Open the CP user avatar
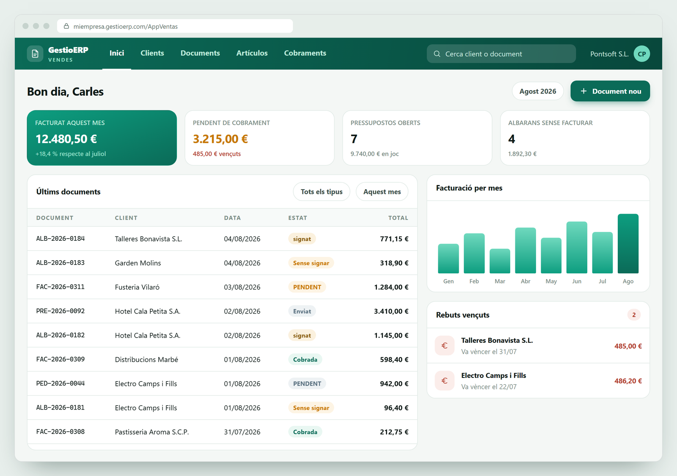The width and height of the screenshot is (677, 476). pyautogui.click(x=641, y=54)
